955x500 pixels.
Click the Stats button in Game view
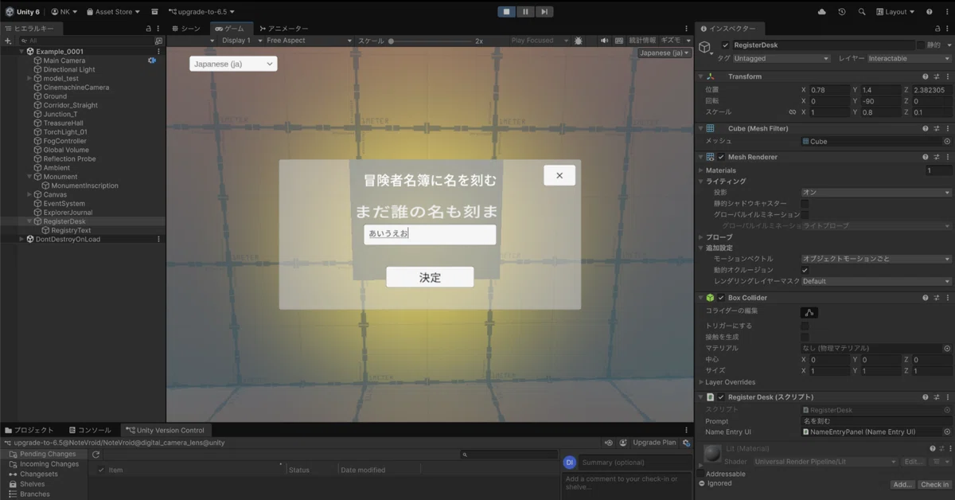pos(642,41)
